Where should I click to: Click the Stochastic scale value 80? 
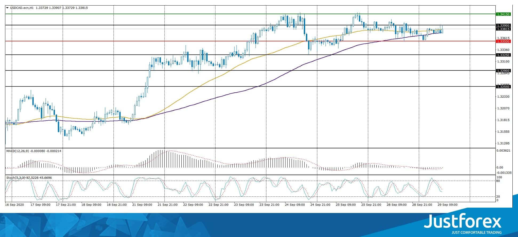498,181
